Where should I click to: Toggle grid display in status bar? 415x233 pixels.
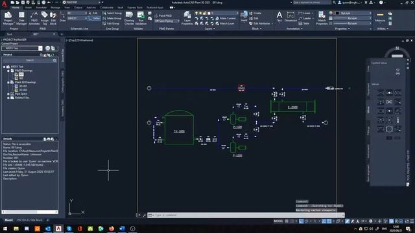coord(287,221)
